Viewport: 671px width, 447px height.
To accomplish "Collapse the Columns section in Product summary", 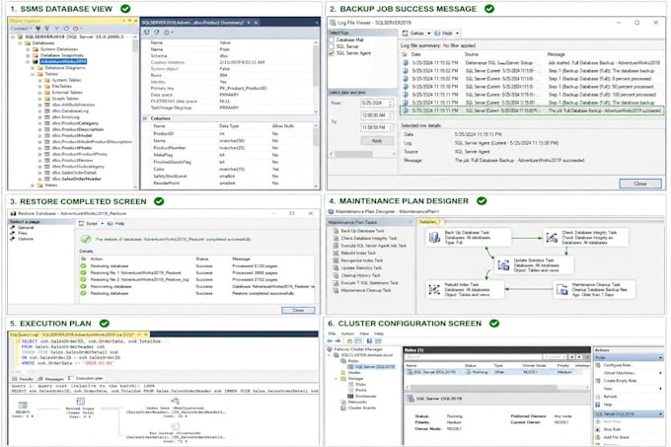I will pyautogui.click(x=145, y=118).
